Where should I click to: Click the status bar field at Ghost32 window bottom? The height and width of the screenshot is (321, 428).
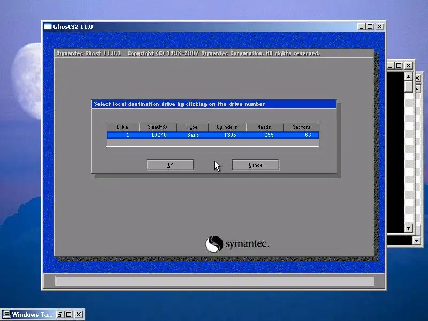pyautogui.click(x=215, y=280)
